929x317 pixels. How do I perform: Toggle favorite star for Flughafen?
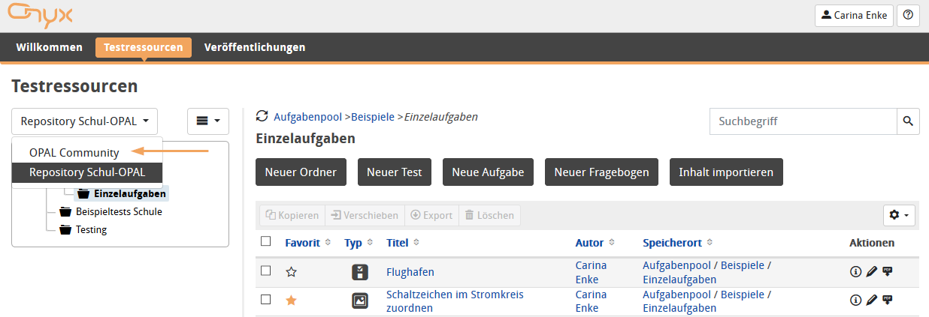coord(292,272)
